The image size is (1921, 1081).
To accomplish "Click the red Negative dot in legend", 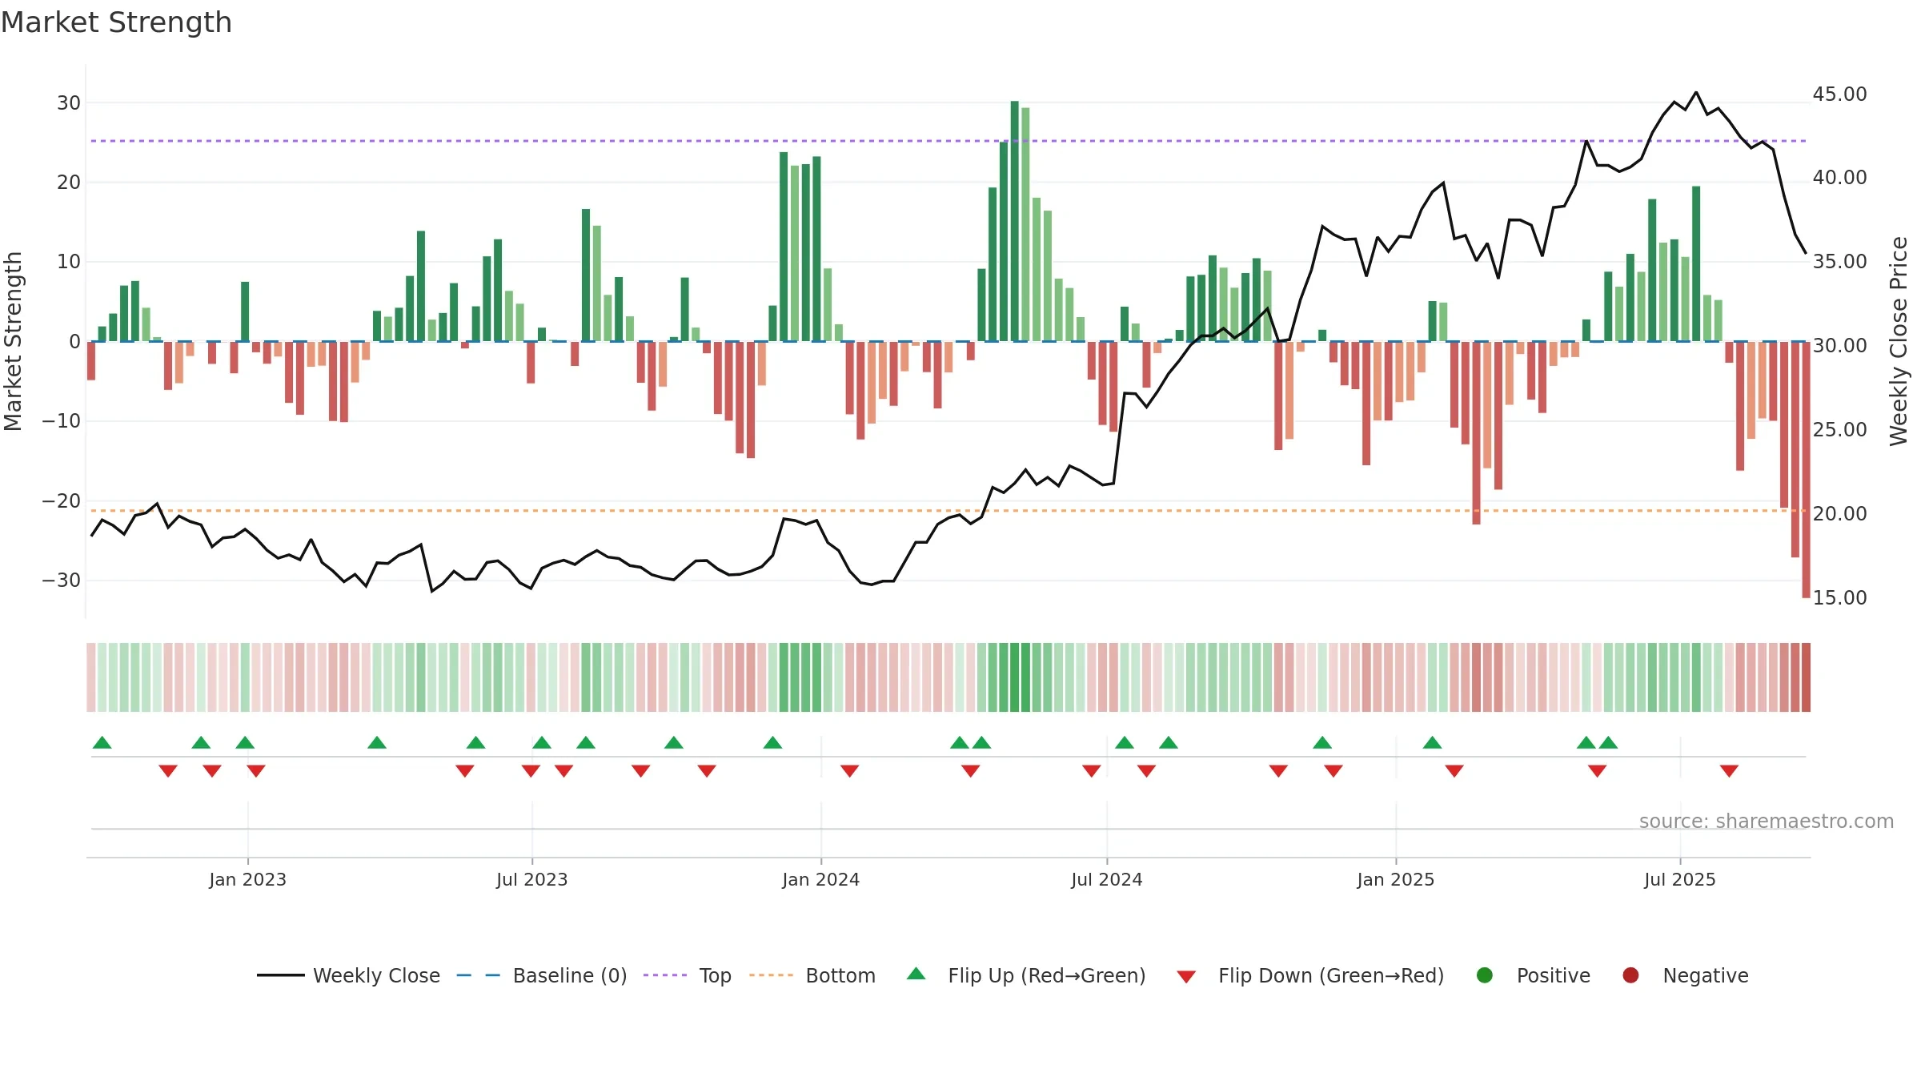I will pyautogui.click(x=1630, y=975).
